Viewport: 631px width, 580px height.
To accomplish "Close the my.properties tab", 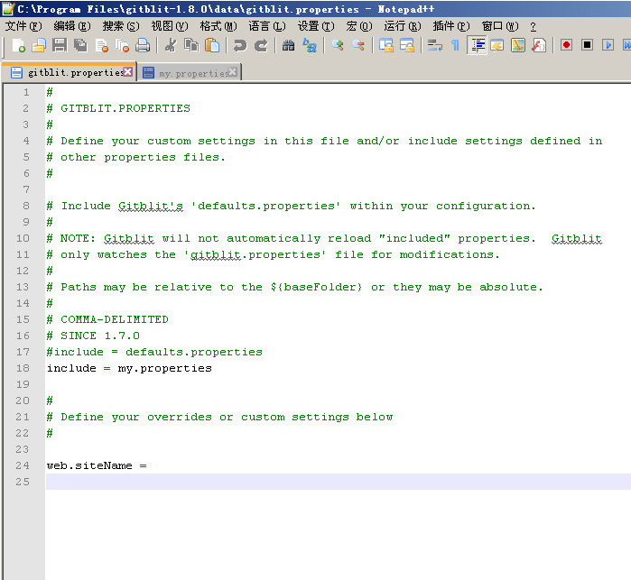I will [233, 72].
